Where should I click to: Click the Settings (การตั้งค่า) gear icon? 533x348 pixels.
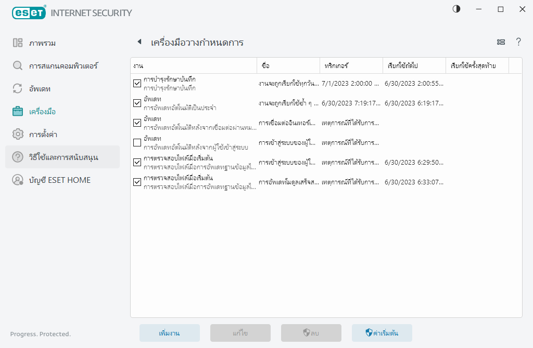(18, 134)
